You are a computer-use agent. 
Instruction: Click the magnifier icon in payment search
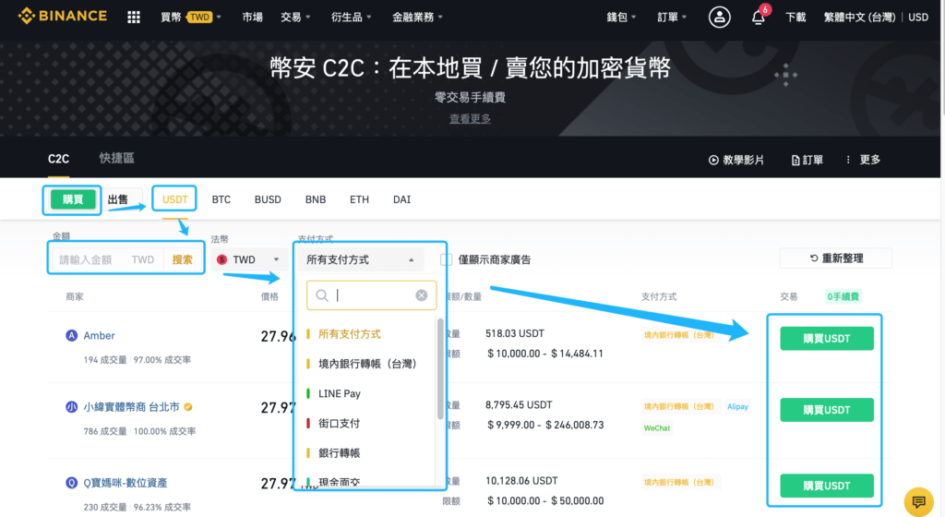pyautogui.click(x=322, y=295)
